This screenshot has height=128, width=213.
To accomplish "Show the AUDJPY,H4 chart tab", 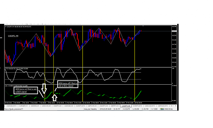I will 104,106.
